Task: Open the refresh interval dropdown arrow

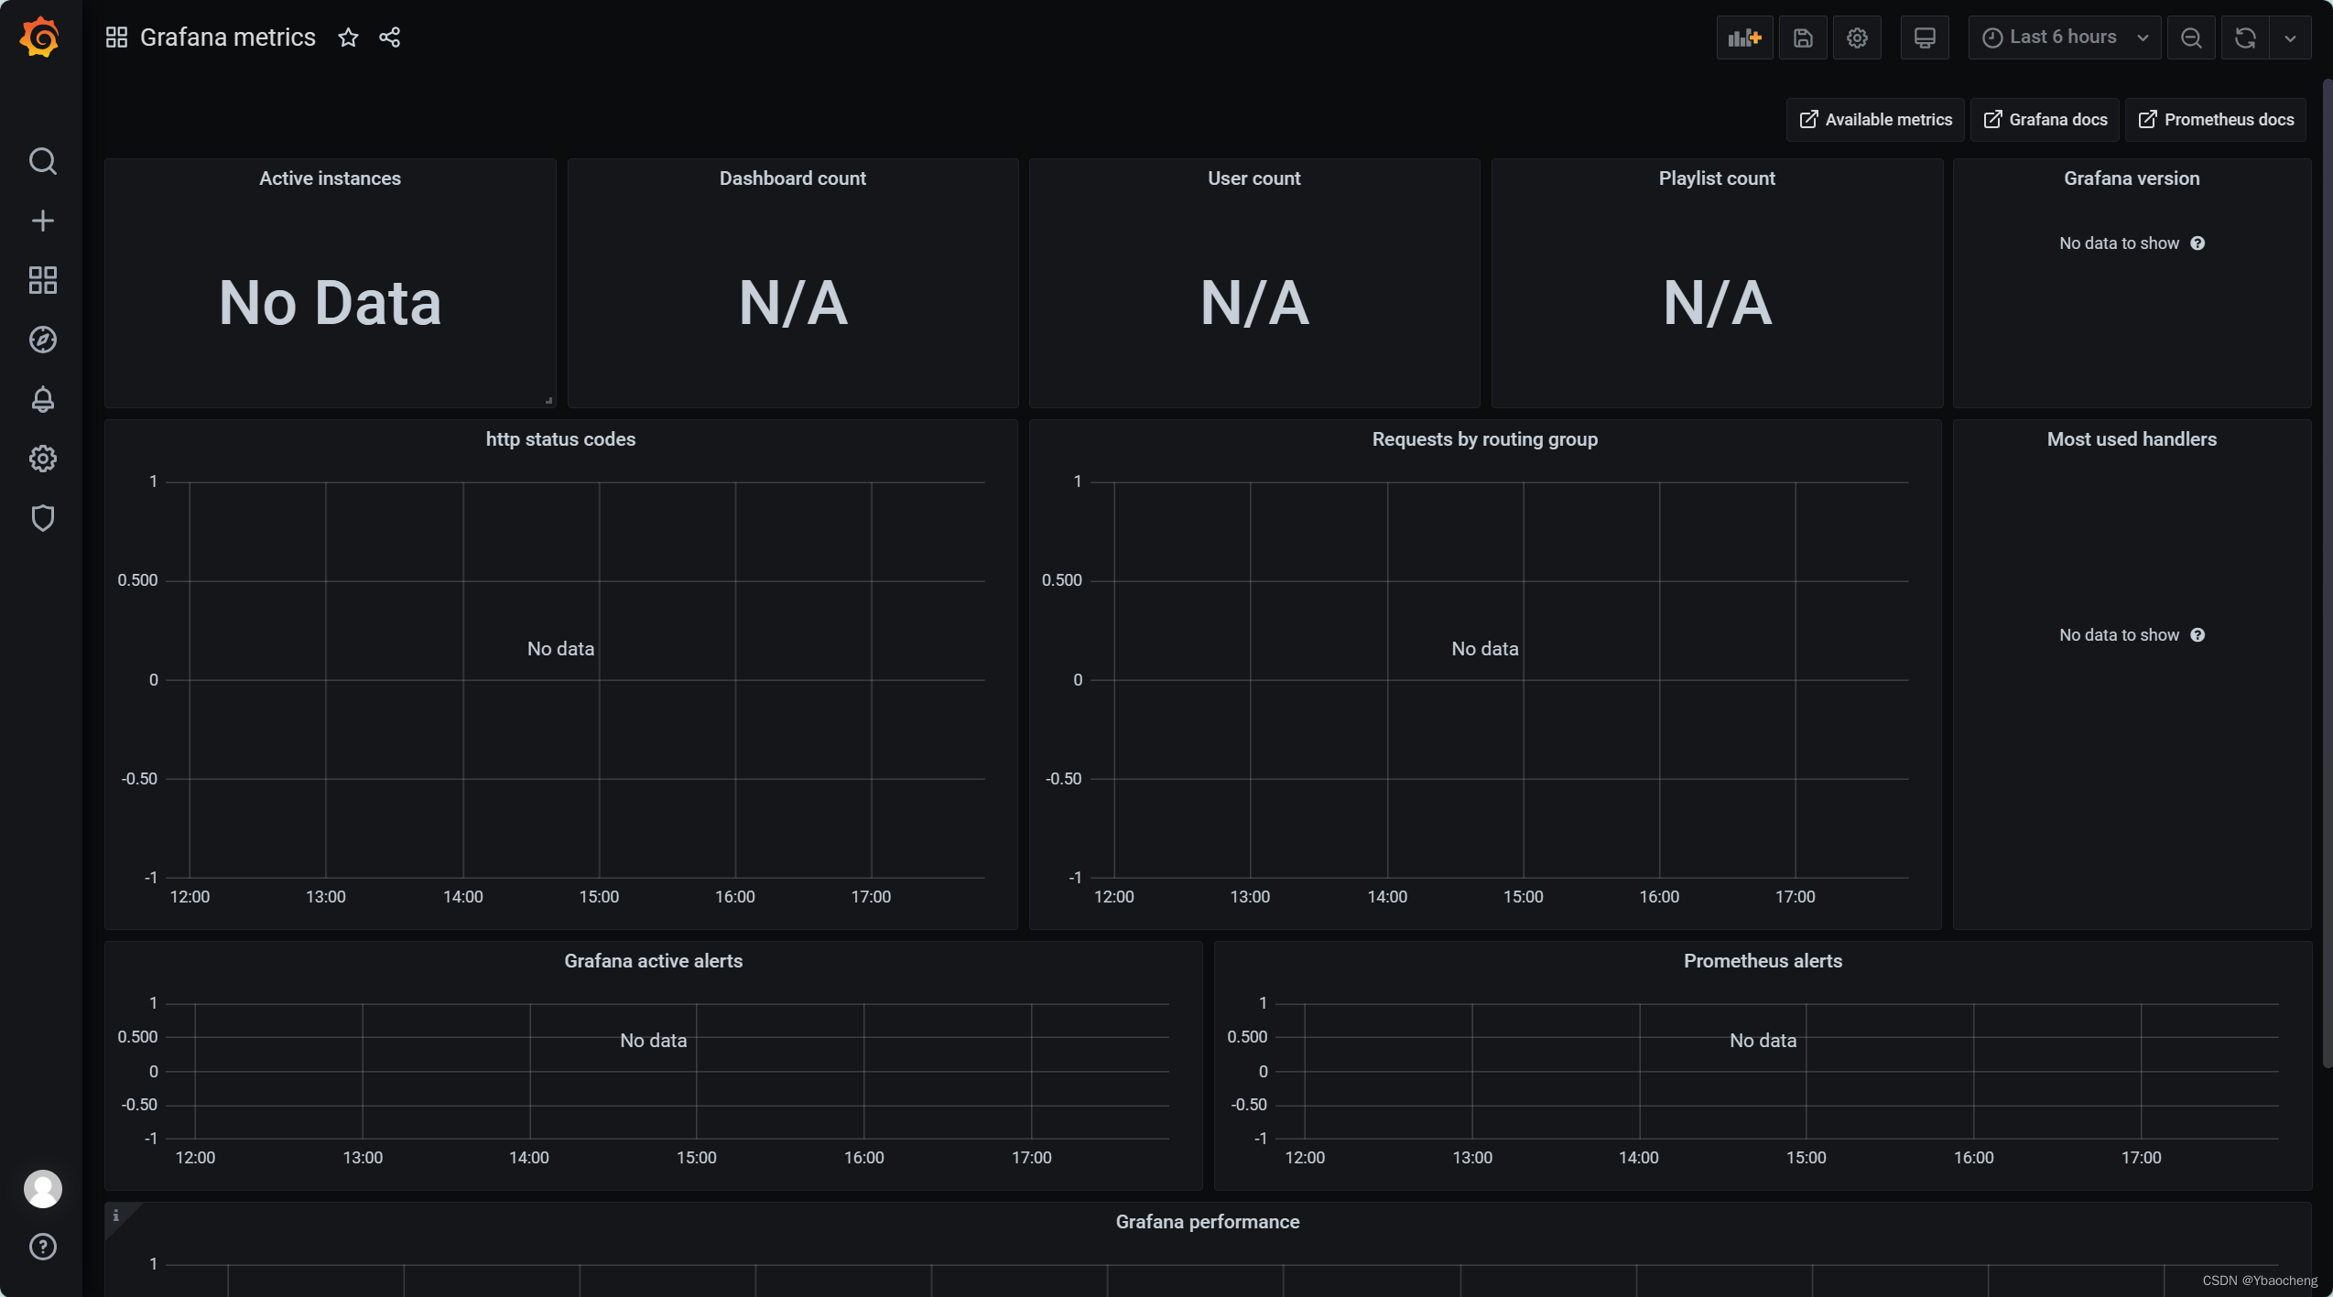Action: (x=2290, y=38)
